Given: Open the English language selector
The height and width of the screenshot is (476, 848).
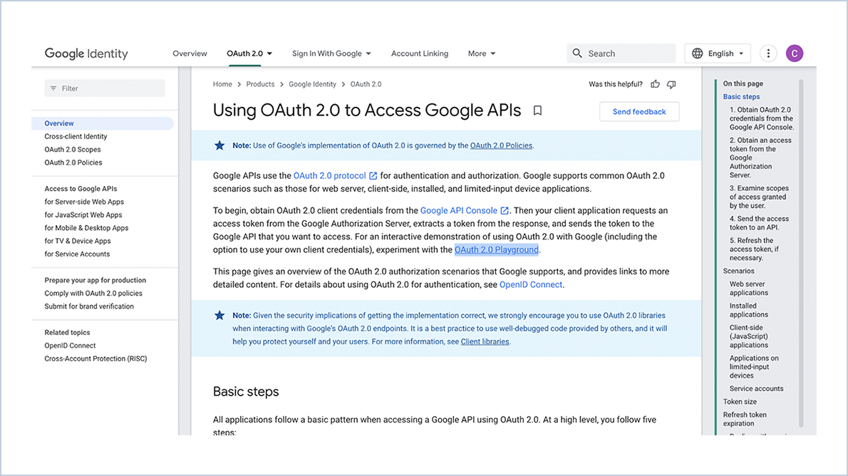Looking at the screenshot, I should pos(718,53).
